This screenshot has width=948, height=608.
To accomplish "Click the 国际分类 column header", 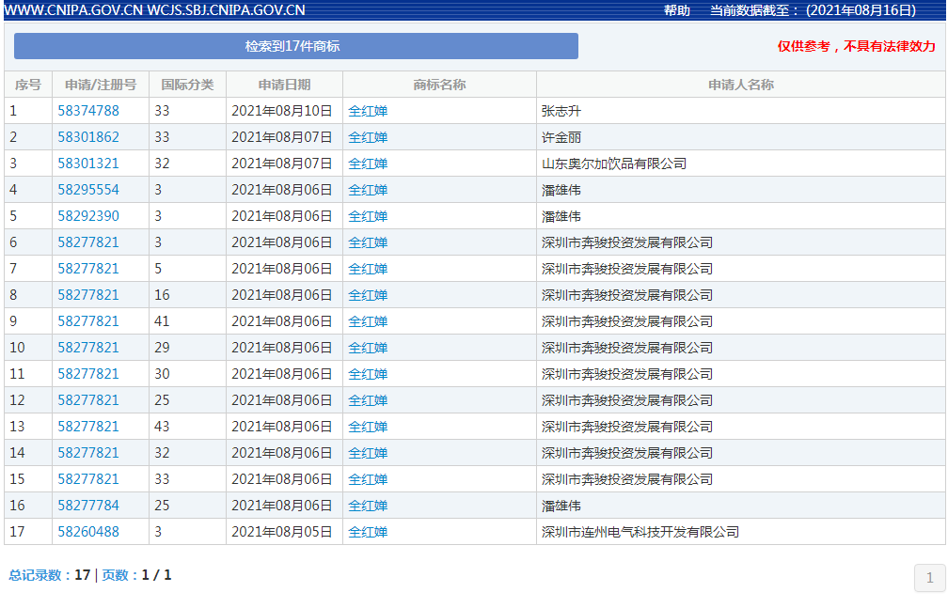I will tap(187, 85).
